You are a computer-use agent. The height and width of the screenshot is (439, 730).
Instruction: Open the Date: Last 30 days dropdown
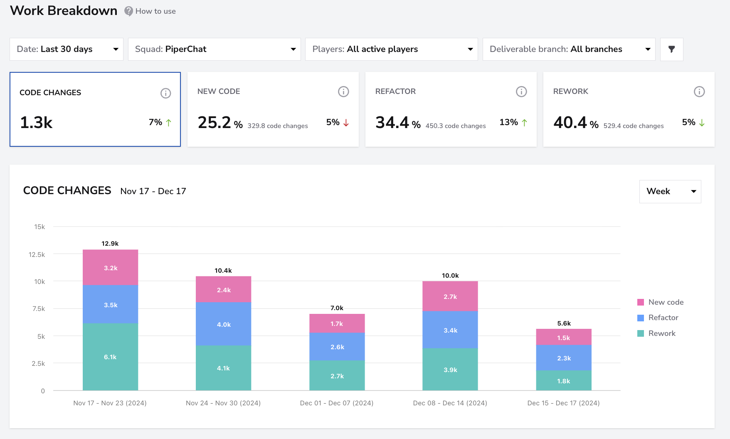coord(67,49)
